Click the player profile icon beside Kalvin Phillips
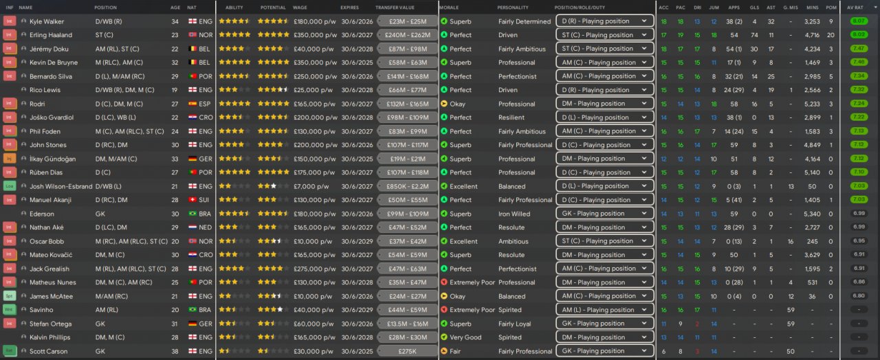The width and height of the screenshot is (880, 360). pyautogui.click(x=24, y=337)
